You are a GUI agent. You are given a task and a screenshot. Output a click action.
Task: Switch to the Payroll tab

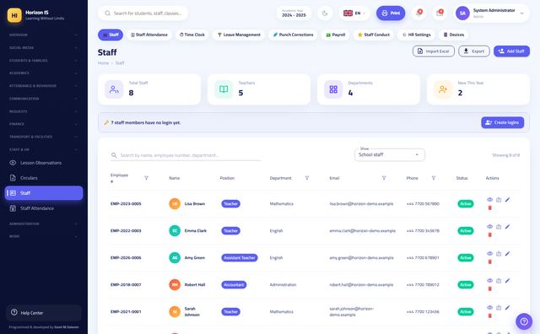tap(336, 35)
